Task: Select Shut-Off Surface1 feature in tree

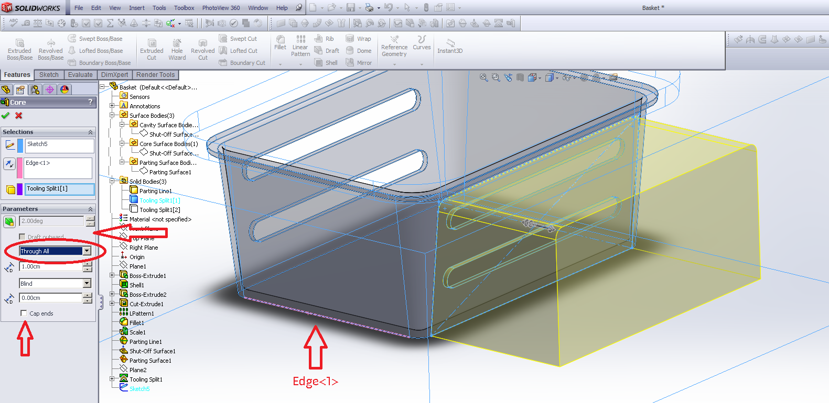Action: coord(147,351)
